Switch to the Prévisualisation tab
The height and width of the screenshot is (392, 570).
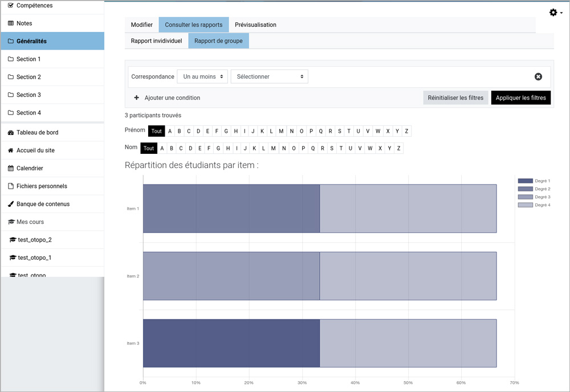[x=255, y=25]
